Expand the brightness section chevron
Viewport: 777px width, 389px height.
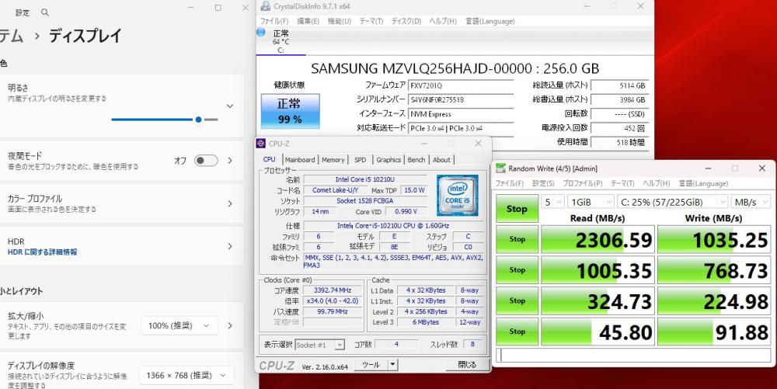tap(230, 106)
